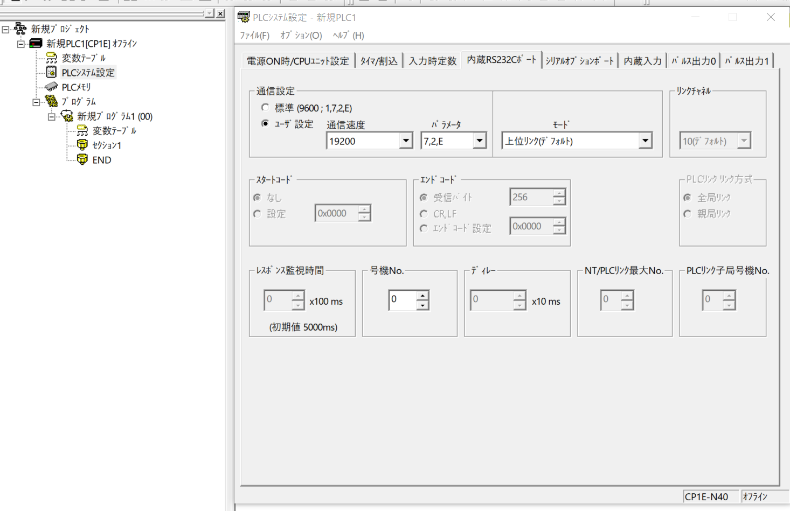Viewport: 790px width, 511px height.
Task: Select the PLCシステム設定 icon in tree
Action: pyautogui.click(x=51, y=72)
